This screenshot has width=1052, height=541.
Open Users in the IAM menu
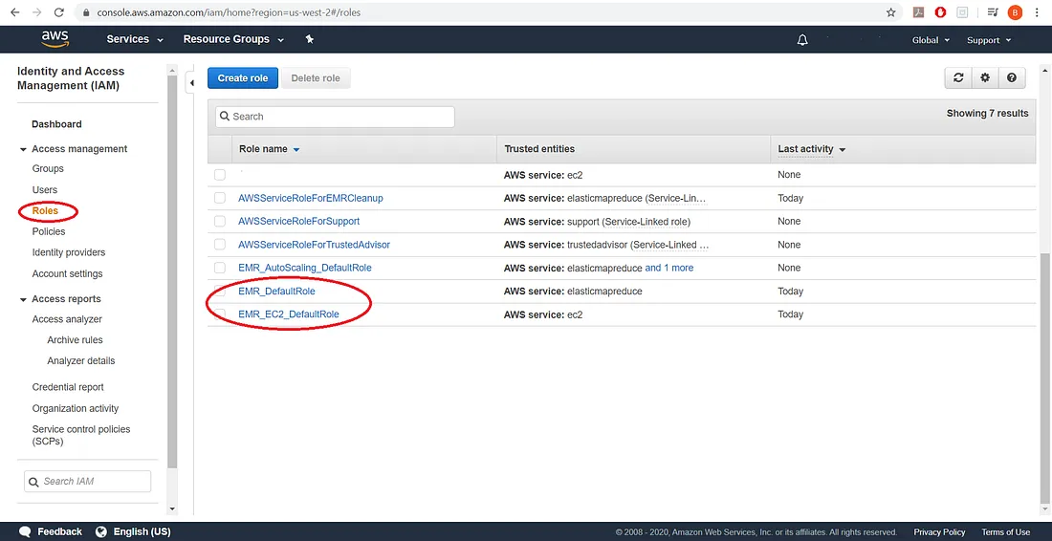point(44,189)
